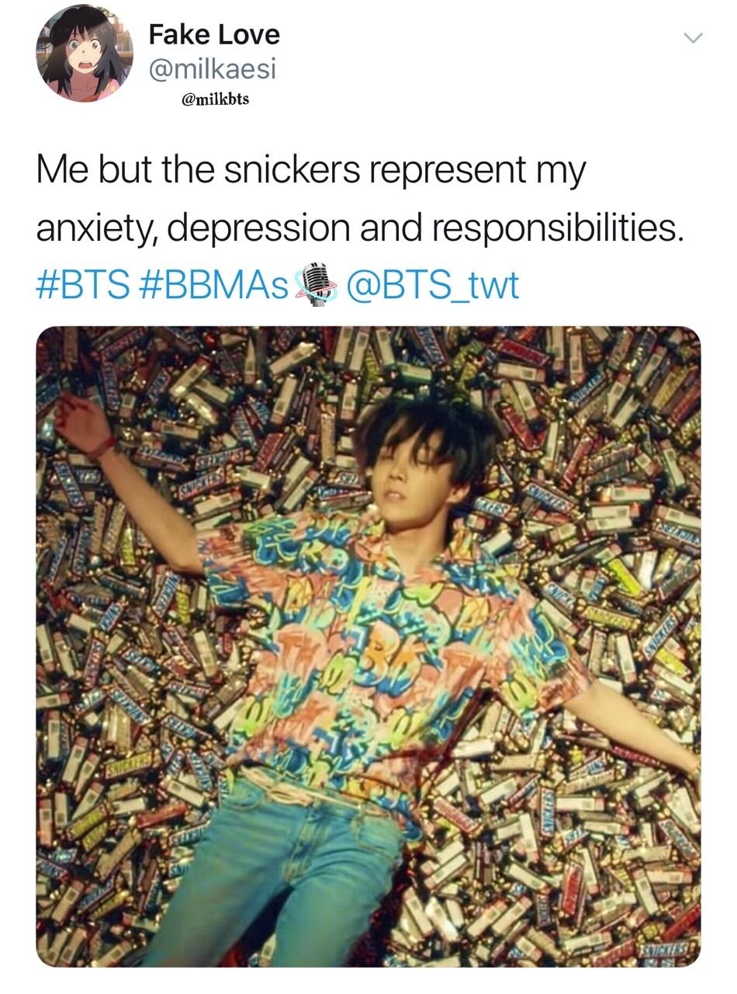Visit the @BTS_twt mention
Image resolution: width=737 pixels, height=994 pixels.
click(x=431, y=285)
